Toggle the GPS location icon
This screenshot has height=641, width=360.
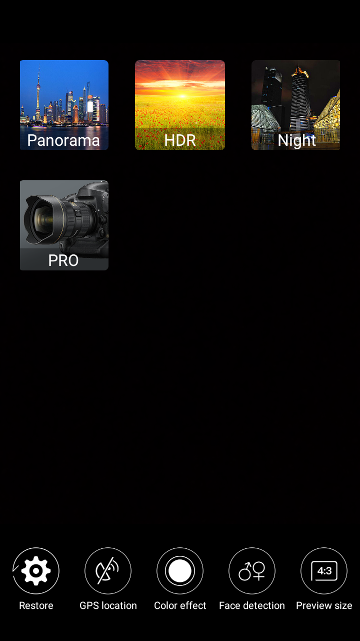[108, 571]
